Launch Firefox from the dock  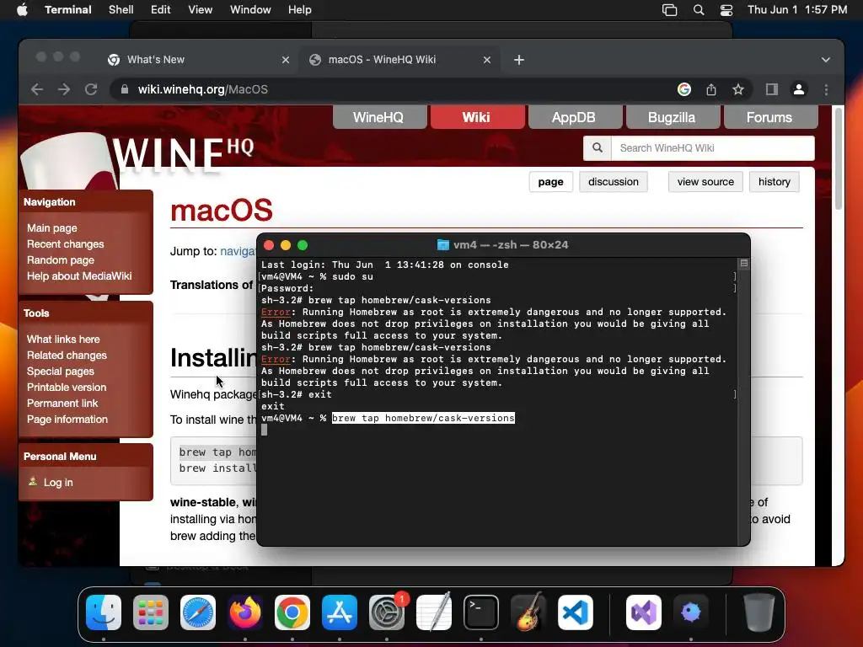point(245,612)
